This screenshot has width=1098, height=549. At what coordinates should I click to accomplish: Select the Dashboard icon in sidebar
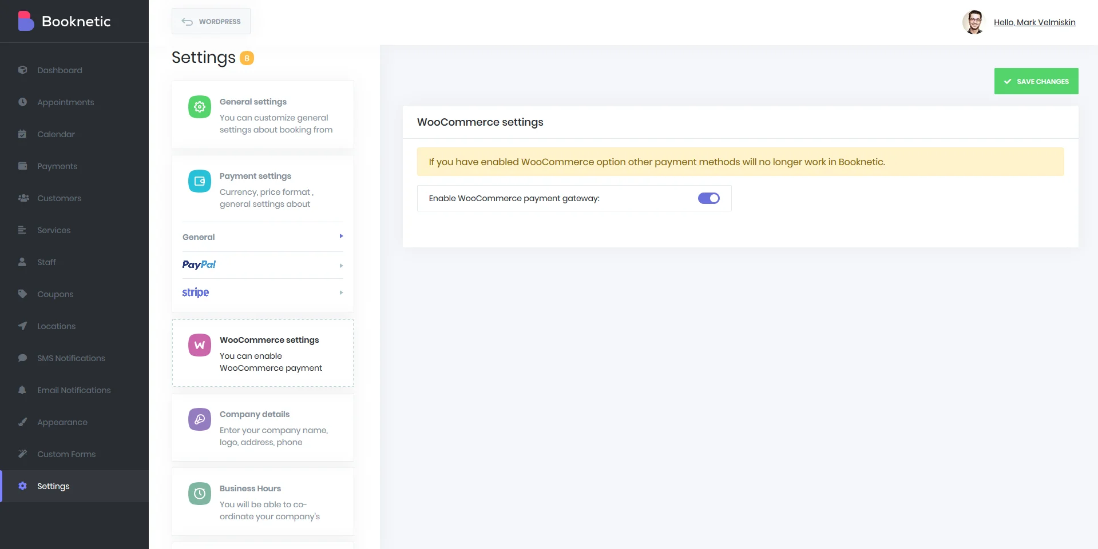click(22, 70)
